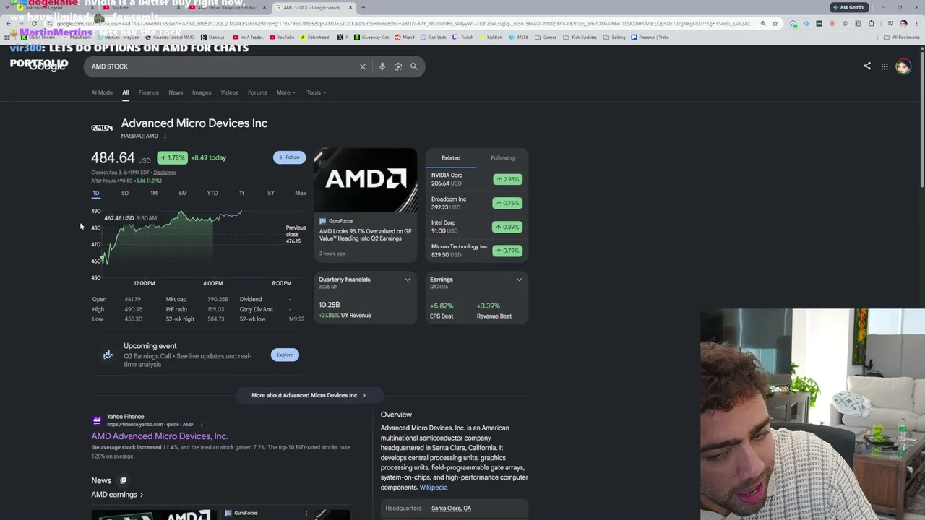Open search by image (Lens) icon
The image size is (925, 520).
[398, 66]
